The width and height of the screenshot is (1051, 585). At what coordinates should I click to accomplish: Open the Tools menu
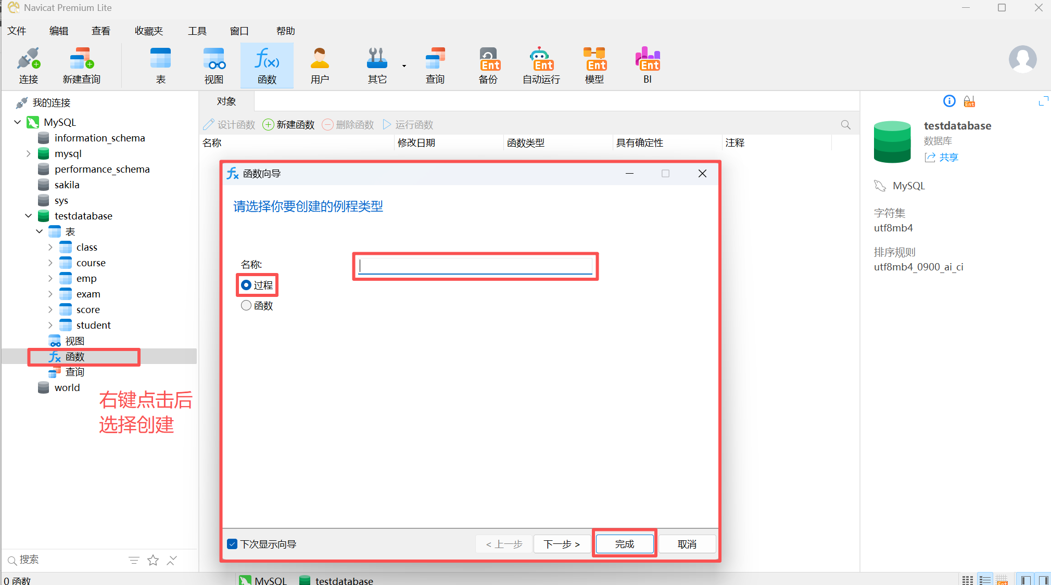(197, 31)
